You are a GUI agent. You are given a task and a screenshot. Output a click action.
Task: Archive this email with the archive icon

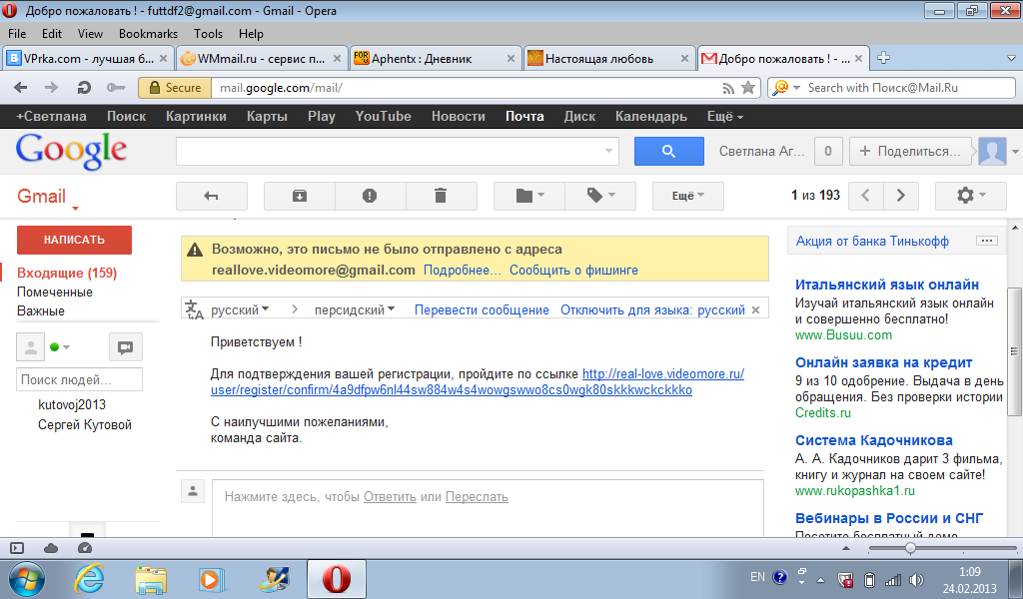point(300,196)
